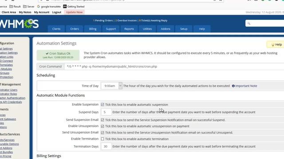Open OpenID Connect in the sidebar
The width and height of the screenshot is (284, 159).
(x=6, y=61)
